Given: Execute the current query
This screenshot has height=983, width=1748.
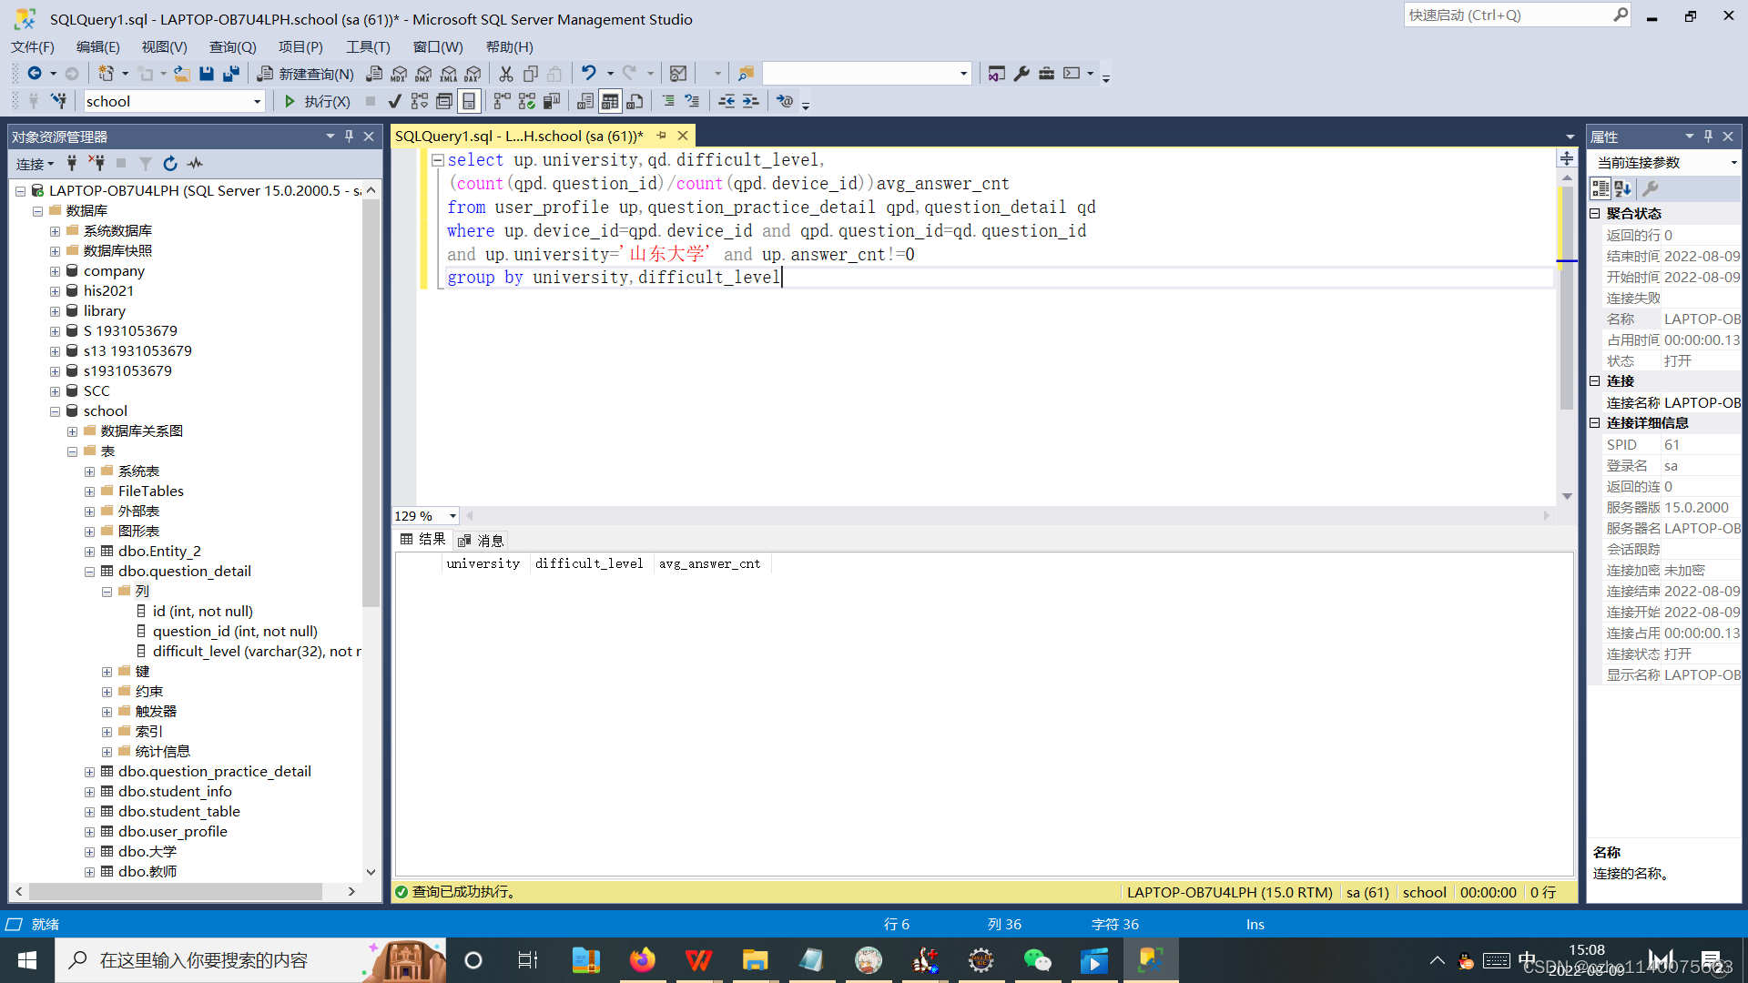Looking at the screenshot, I should tap(316, 101).
